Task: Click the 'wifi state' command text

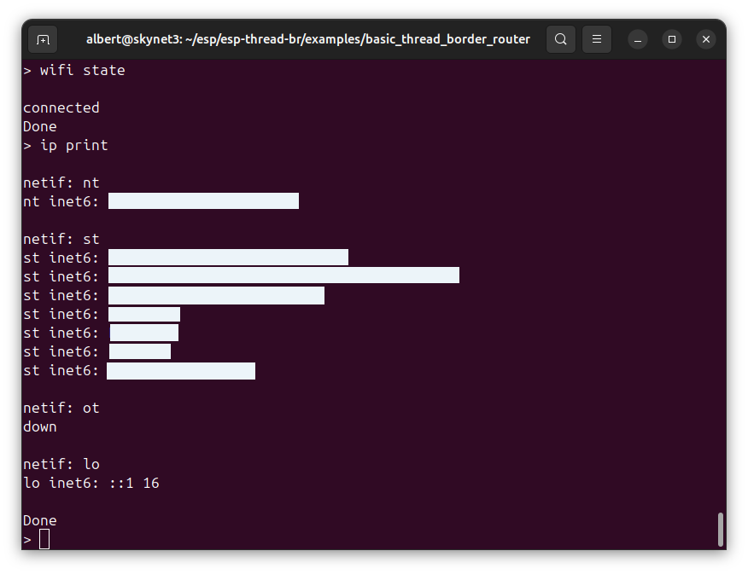Action: point(82,70)
